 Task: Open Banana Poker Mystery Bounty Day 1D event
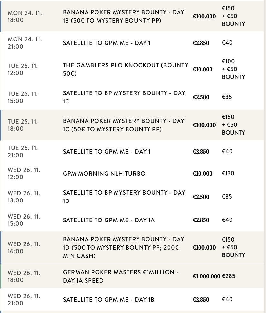click(124, 247)
